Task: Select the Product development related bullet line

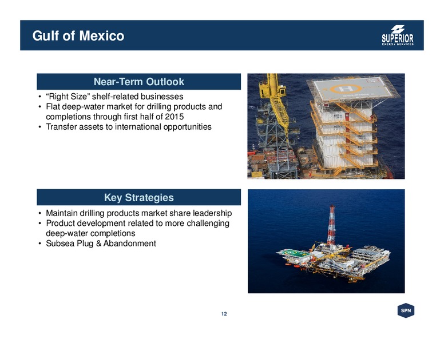Action: pos(138,224)
